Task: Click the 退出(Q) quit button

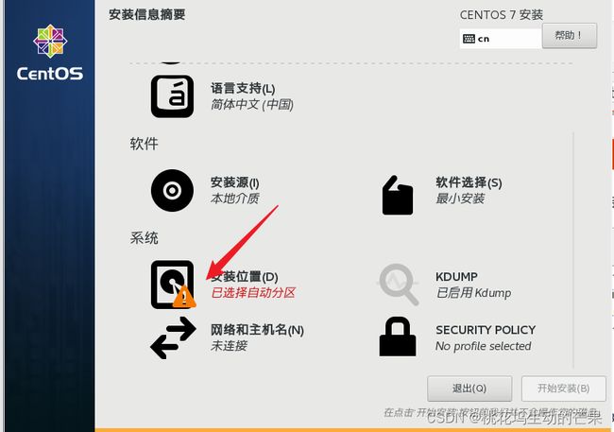Action: point(469,389)
